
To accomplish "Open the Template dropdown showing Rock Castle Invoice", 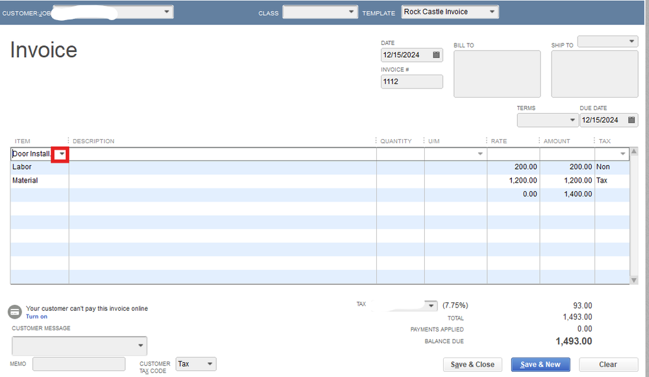I will [x=492, y=12].
